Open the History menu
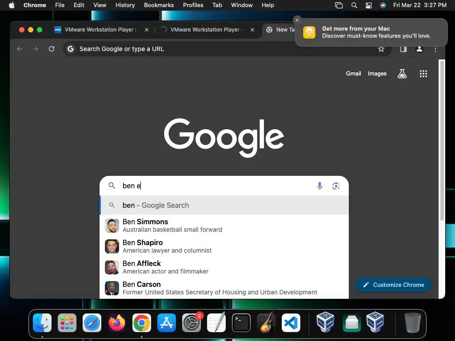 tap(125, 5)
